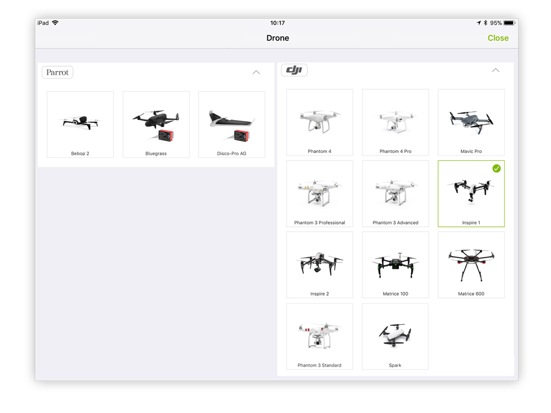
Task: Pick the Phantom 3 Professional drone
Action: point(320,193)
